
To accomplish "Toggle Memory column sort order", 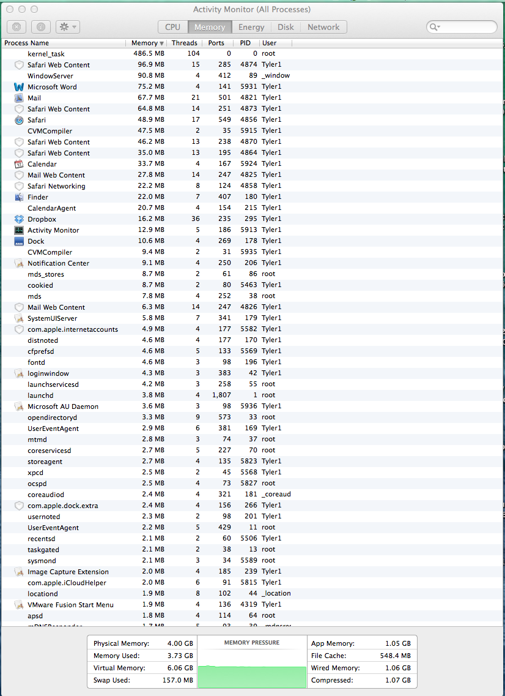I will click(x=147, y=43).
